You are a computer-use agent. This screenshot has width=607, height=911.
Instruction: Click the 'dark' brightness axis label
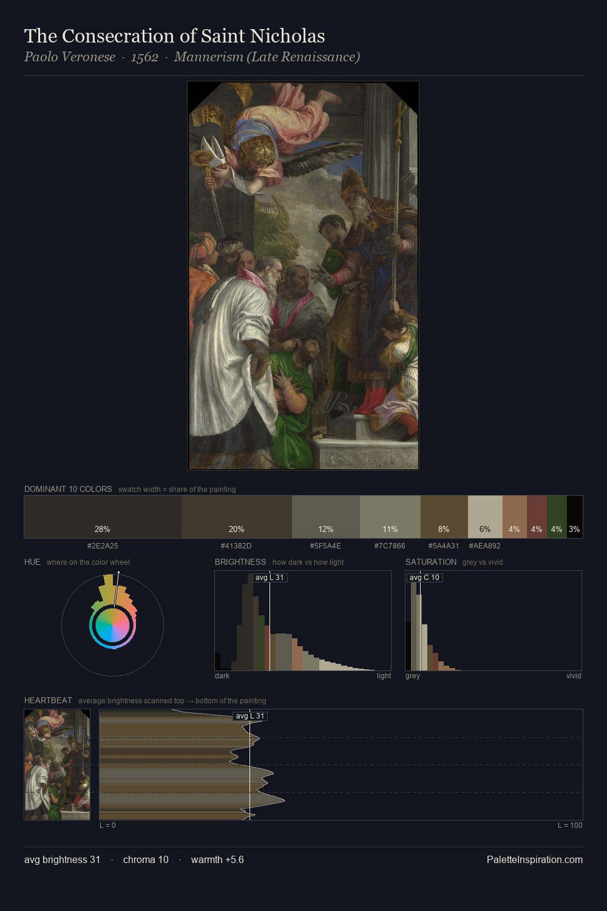(x=222, y=676)
